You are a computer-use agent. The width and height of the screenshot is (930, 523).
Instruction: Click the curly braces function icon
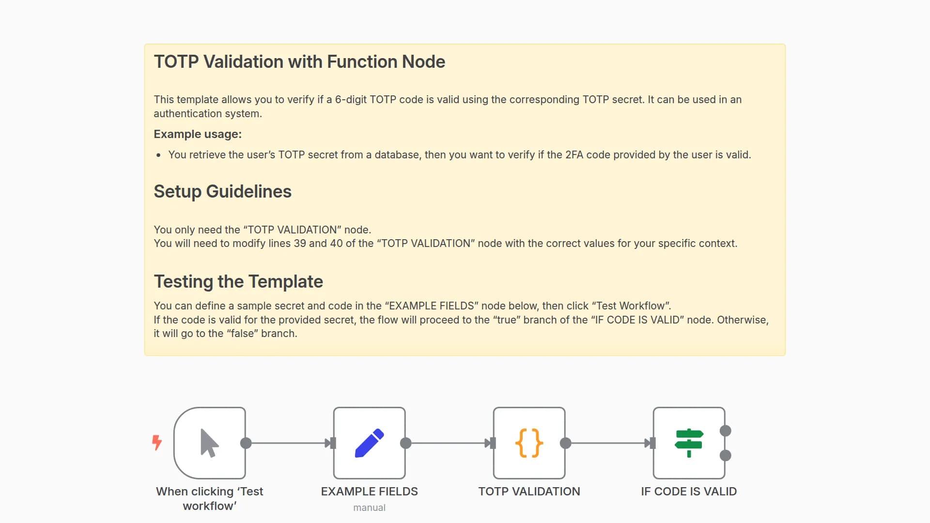[529, 442]
